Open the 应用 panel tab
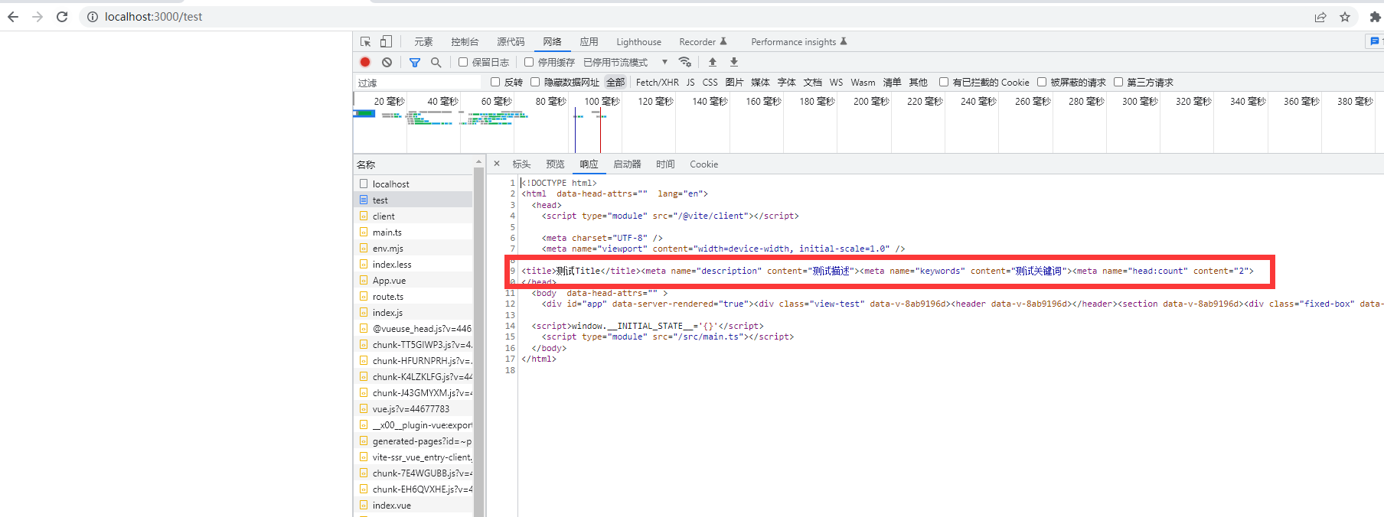 point(589,42)
